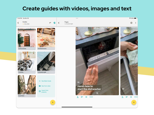154x115 pixels.
Task: Open options menu on Il quartiere card
Action: [35, 77]
